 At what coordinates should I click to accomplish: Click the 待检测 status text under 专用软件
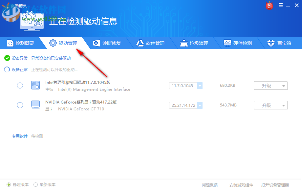(37, 136)
